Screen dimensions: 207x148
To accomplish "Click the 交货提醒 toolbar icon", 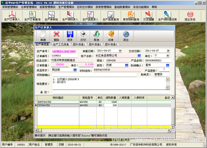I will (148, 16).
